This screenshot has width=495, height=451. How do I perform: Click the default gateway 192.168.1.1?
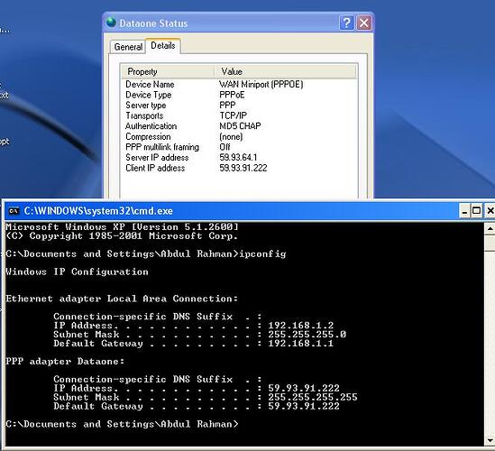click(x=301, y=344)
